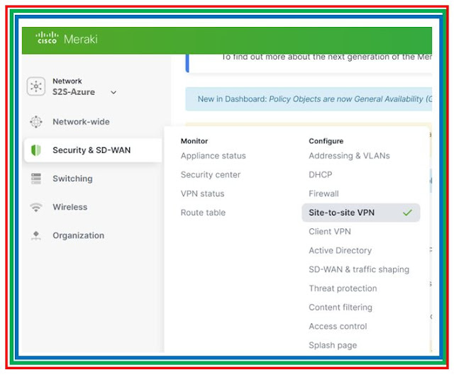Image resolution: width=454 pixels, height=377 pixels.
Task: Open Active Directory configuration
Action: 340,251
